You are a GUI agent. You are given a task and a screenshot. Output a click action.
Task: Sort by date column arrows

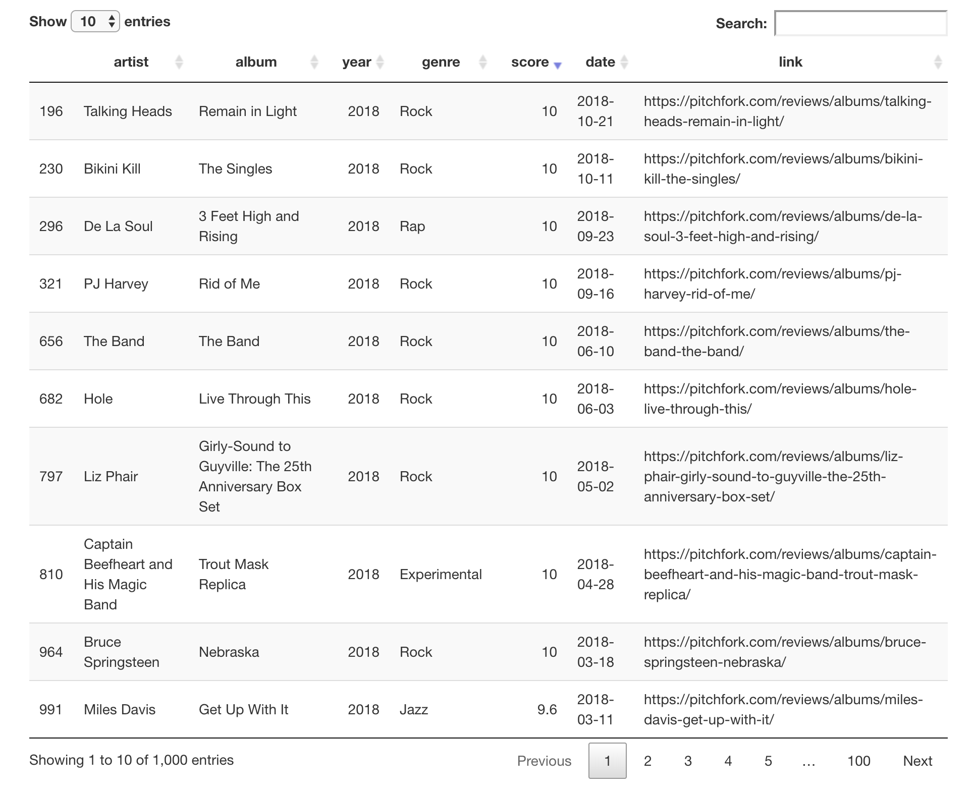coord(624,62)
